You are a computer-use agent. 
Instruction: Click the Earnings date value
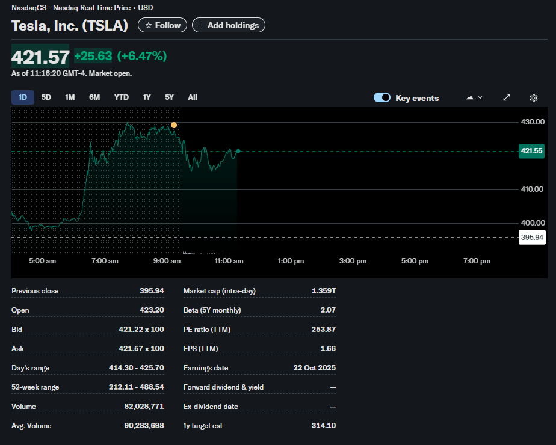coord(315,368)
